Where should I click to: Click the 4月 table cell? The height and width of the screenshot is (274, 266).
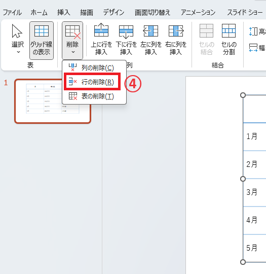pos(254,220)
